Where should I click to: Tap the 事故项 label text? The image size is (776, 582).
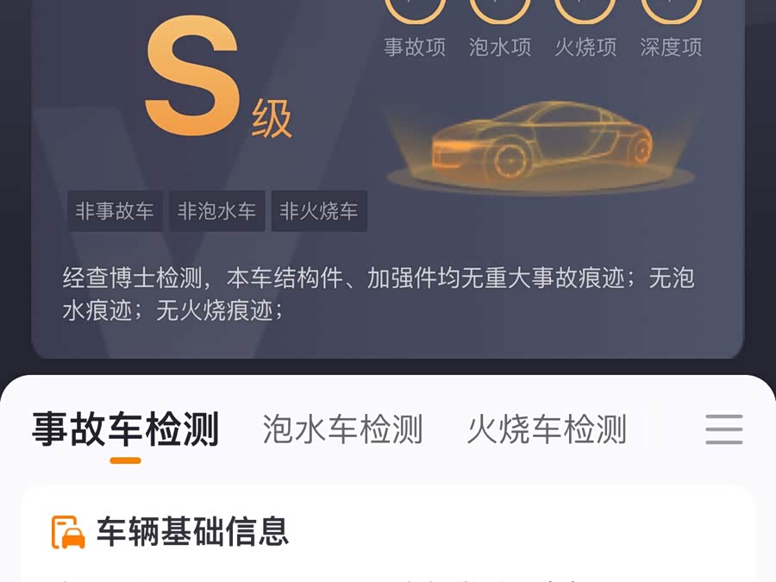pos(415,47)
